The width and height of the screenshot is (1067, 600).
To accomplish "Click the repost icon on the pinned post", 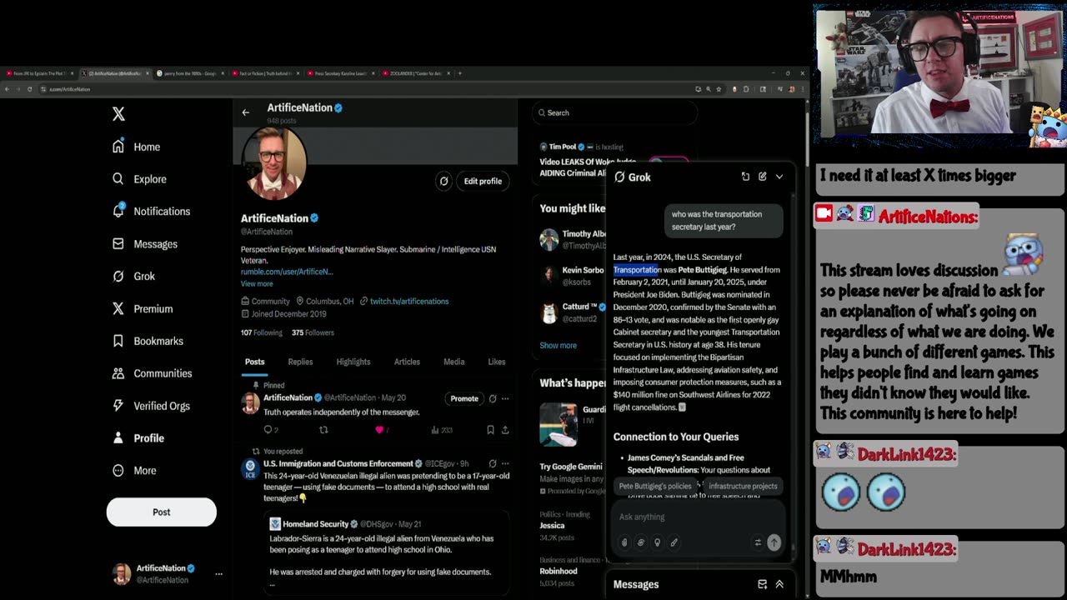I will pos(323,430).
